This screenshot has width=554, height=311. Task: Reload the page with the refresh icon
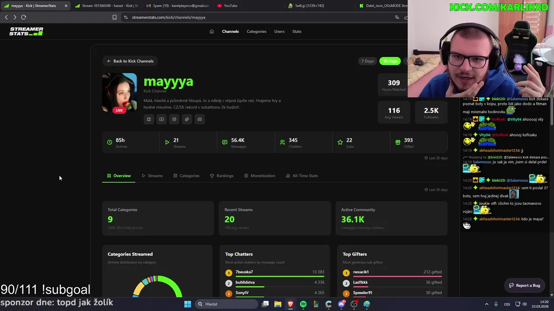23,17
